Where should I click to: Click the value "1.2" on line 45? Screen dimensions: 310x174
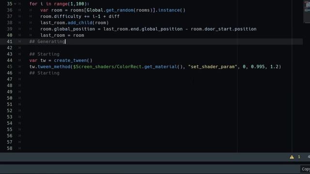pos(274,67)
